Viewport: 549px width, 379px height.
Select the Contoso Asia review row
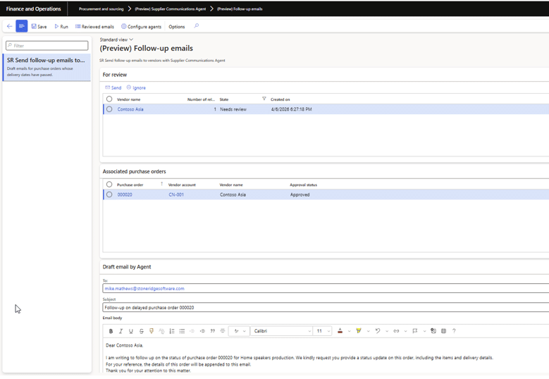click(x=109, y=109)
